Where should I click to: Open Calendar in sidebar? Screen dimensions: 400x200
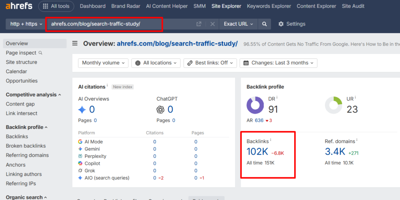(16, 71)
